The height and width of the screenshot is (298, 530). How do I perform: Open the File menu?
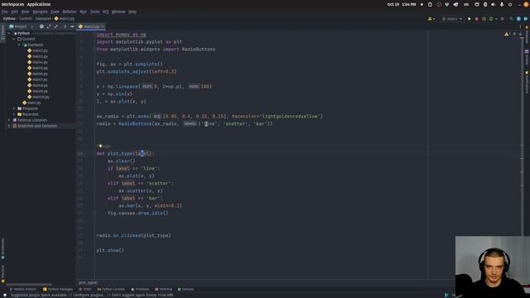4,12
